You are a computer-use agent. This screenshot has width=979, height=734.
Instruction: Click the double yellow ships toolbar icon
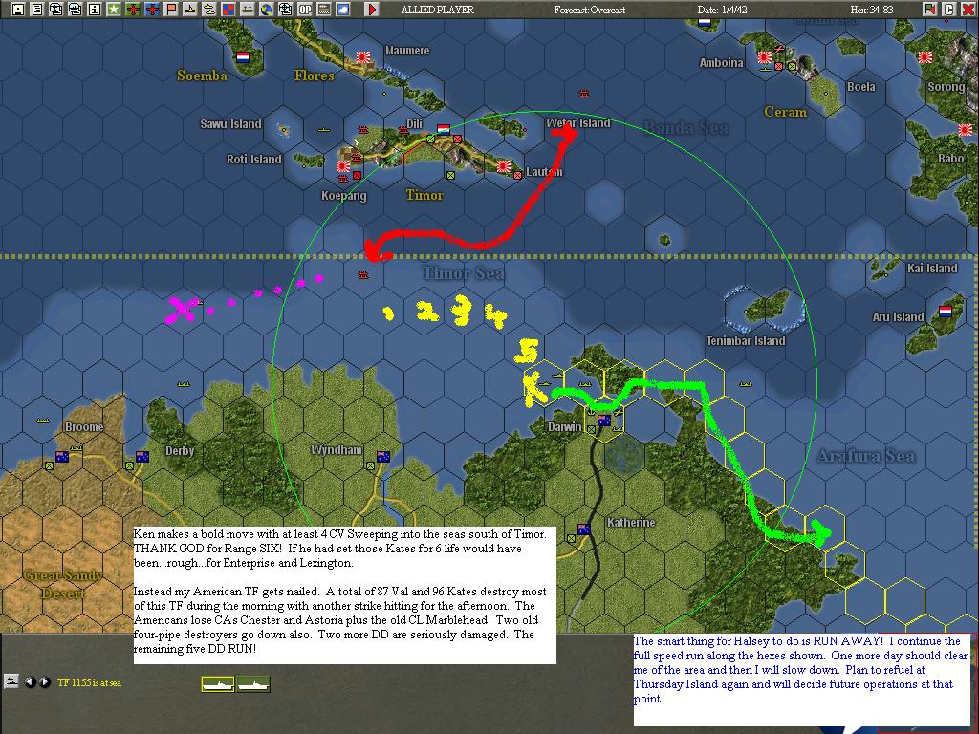click(x=209, y=9)
